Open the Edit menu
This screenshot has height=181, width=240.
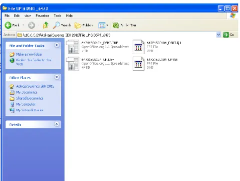click(17, 16)
